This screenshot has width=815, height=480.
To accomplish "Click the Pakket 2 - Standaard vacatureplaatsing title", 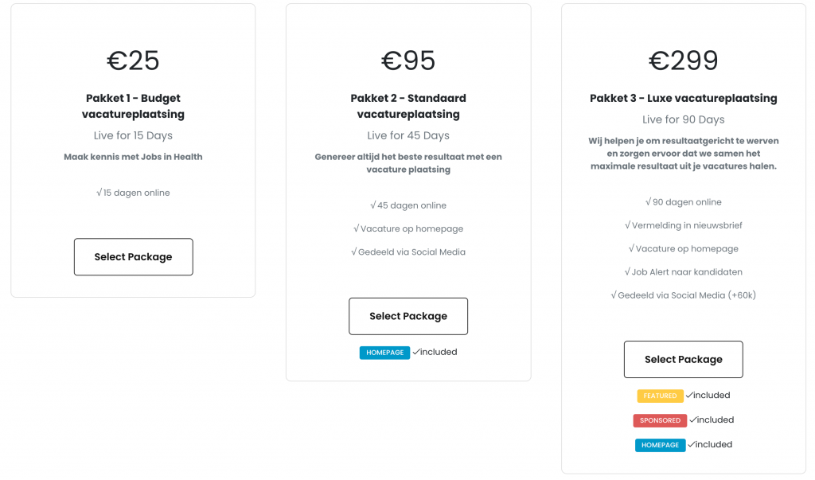I will 408,106.
